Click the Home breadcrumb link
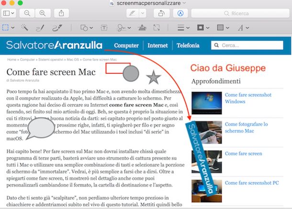This screenshot has width=292, height=209. point(12,60)
